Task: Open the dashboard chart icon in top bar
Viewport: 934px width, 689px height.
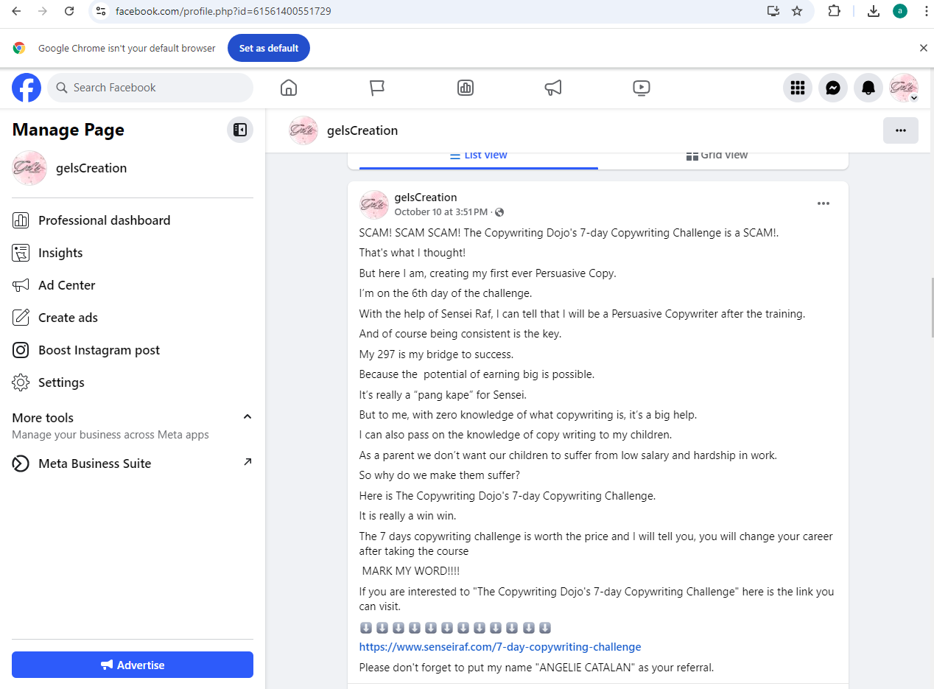Action: point(466,88)
